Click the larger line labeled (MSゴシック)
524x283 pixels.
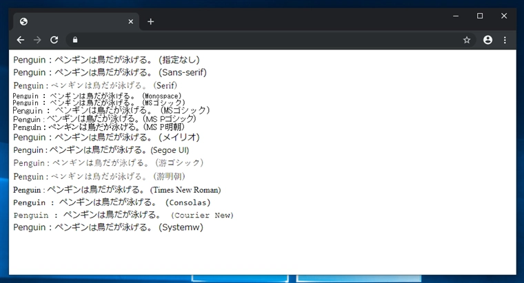tap(111, 110)
